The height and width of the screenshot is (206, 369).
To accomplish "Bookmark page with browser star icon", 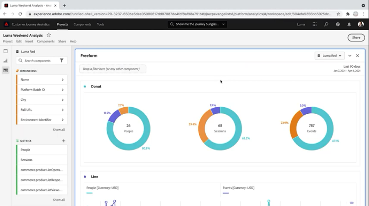I will (x=338, y=14).
